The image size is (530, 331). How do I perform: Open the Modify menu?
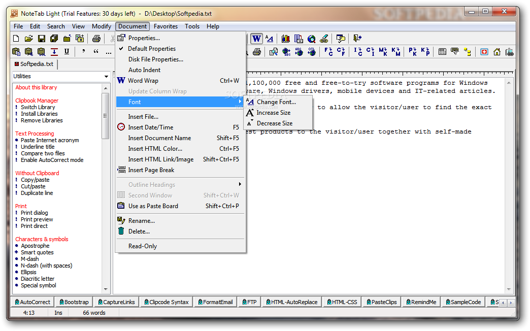tap(102, 26)
